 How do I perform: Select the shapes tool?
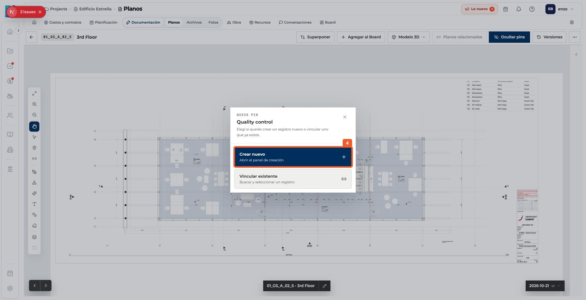point(34,183)
